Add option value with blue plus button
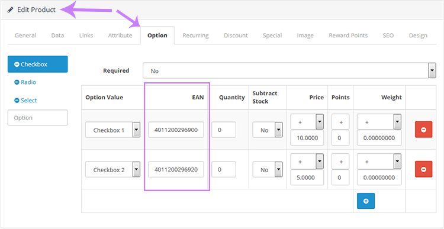The height and width of the screenshot is (229, 444). click(x=366, y=201)
